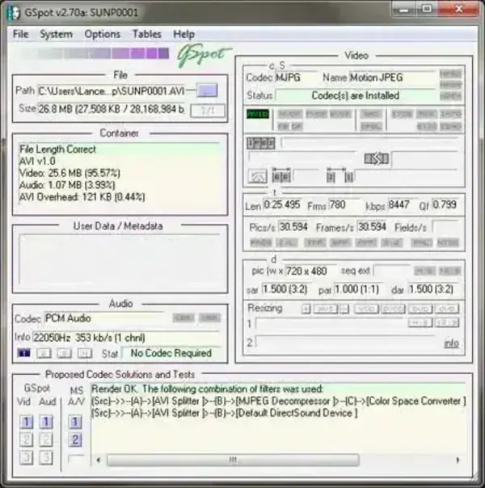Click the small graph icon button in Video panel
The image size is (485, 488).
coord(257,176)
